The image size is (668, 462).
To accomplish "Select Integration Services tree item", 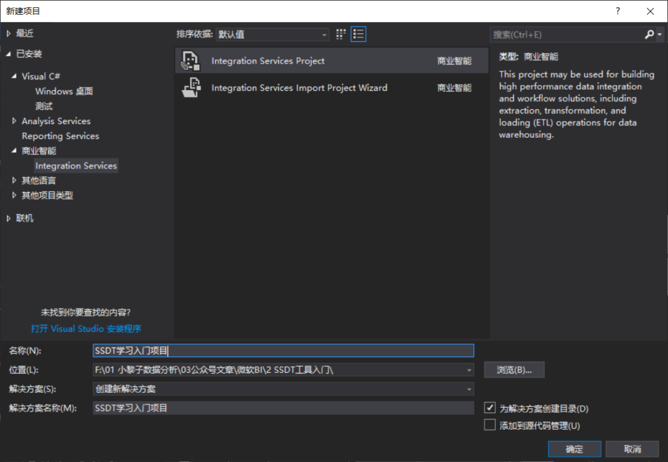I will tap(76, 166).
